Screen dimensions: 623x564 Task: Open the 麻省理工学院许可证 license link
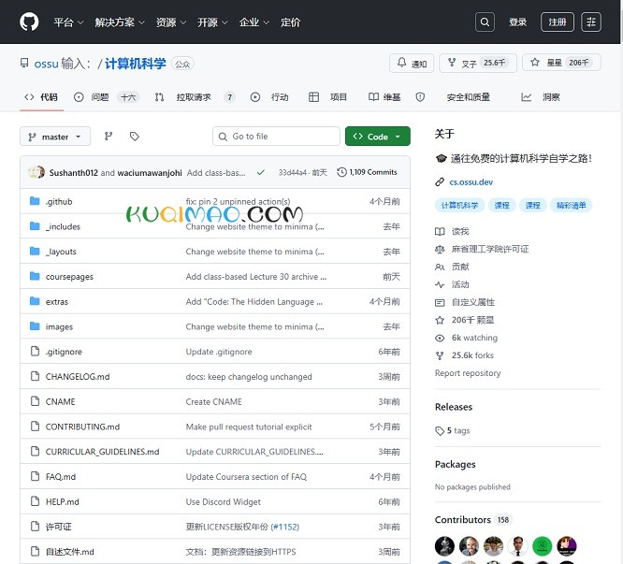click(x=490, y=249)
